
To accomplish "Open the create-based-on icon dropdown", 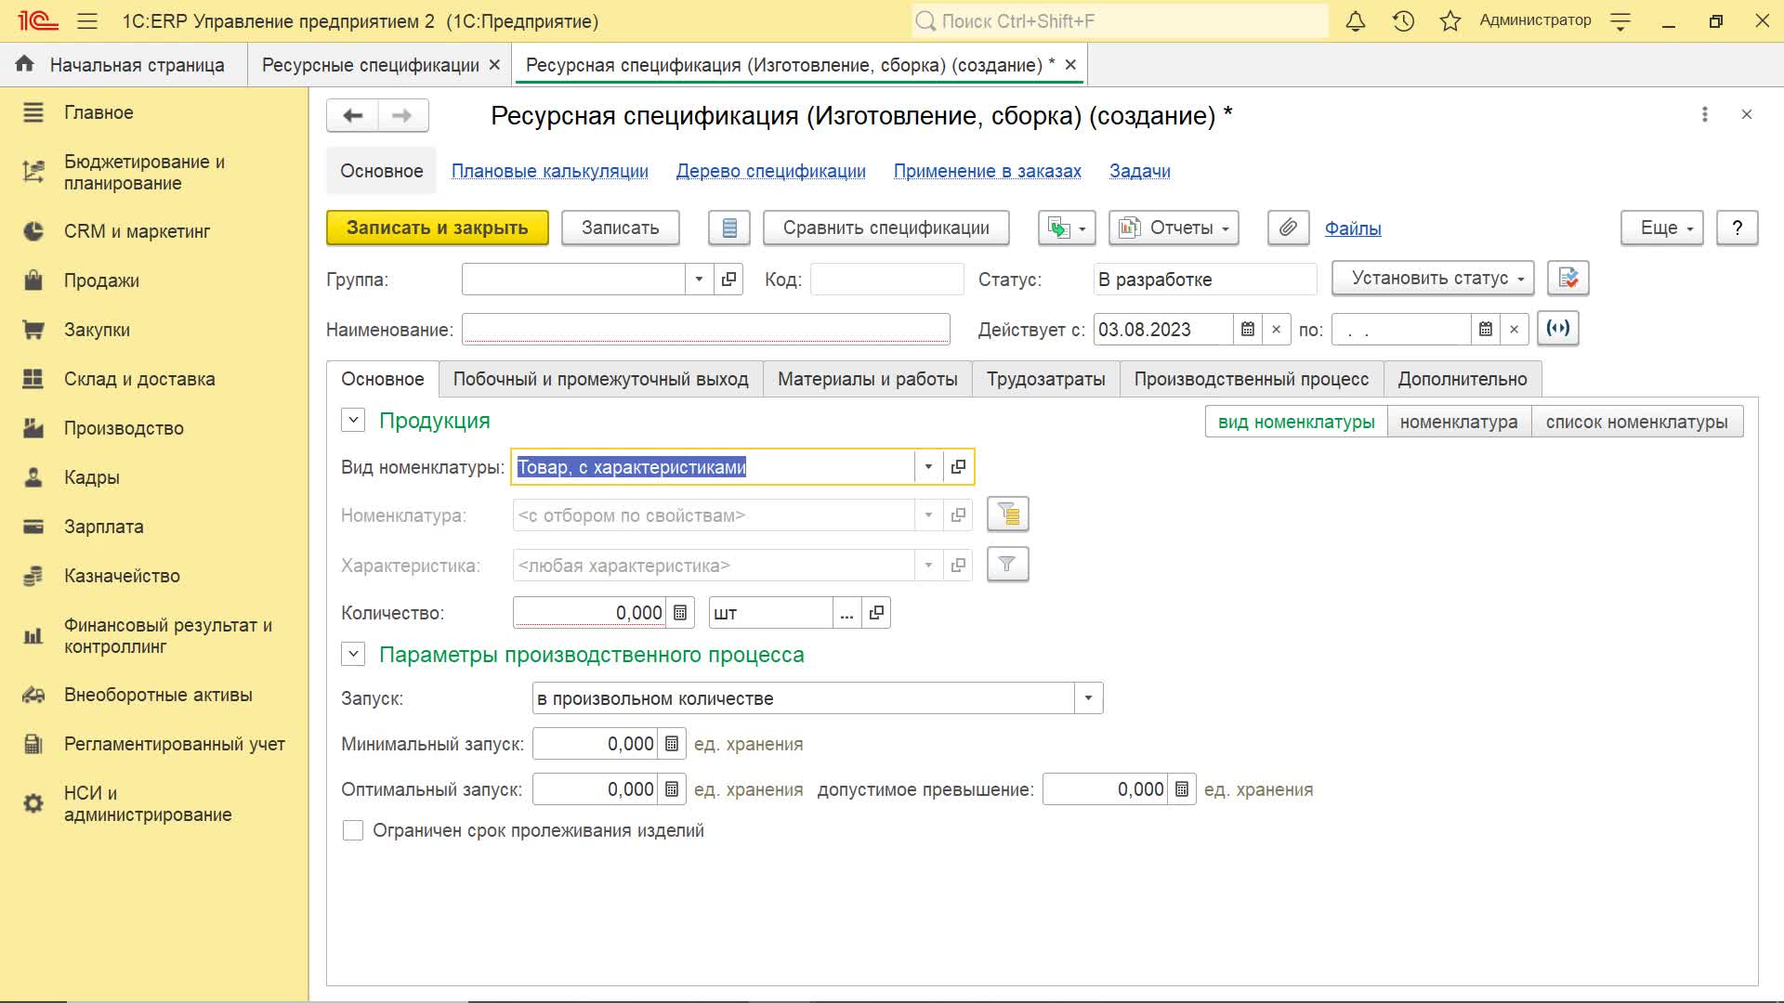I will pos(1067,228).
